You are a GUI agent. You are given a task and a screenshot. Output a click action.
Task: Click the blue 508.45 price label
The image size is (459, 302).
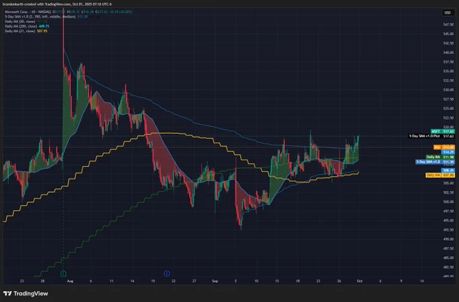click(x=448, y=170)
